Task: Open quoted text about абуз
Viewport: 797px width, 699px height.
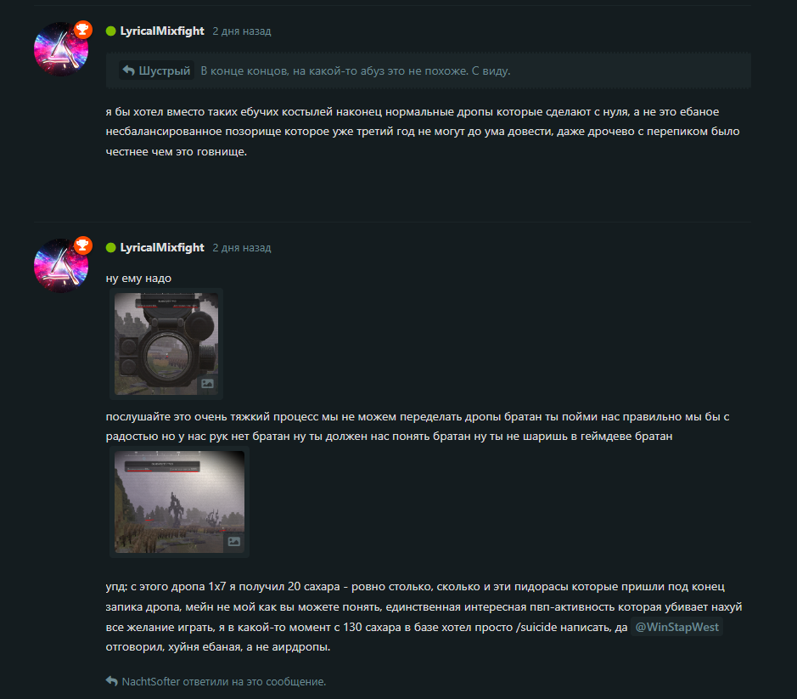Action: pyautogui.click(x=356, y=70)
